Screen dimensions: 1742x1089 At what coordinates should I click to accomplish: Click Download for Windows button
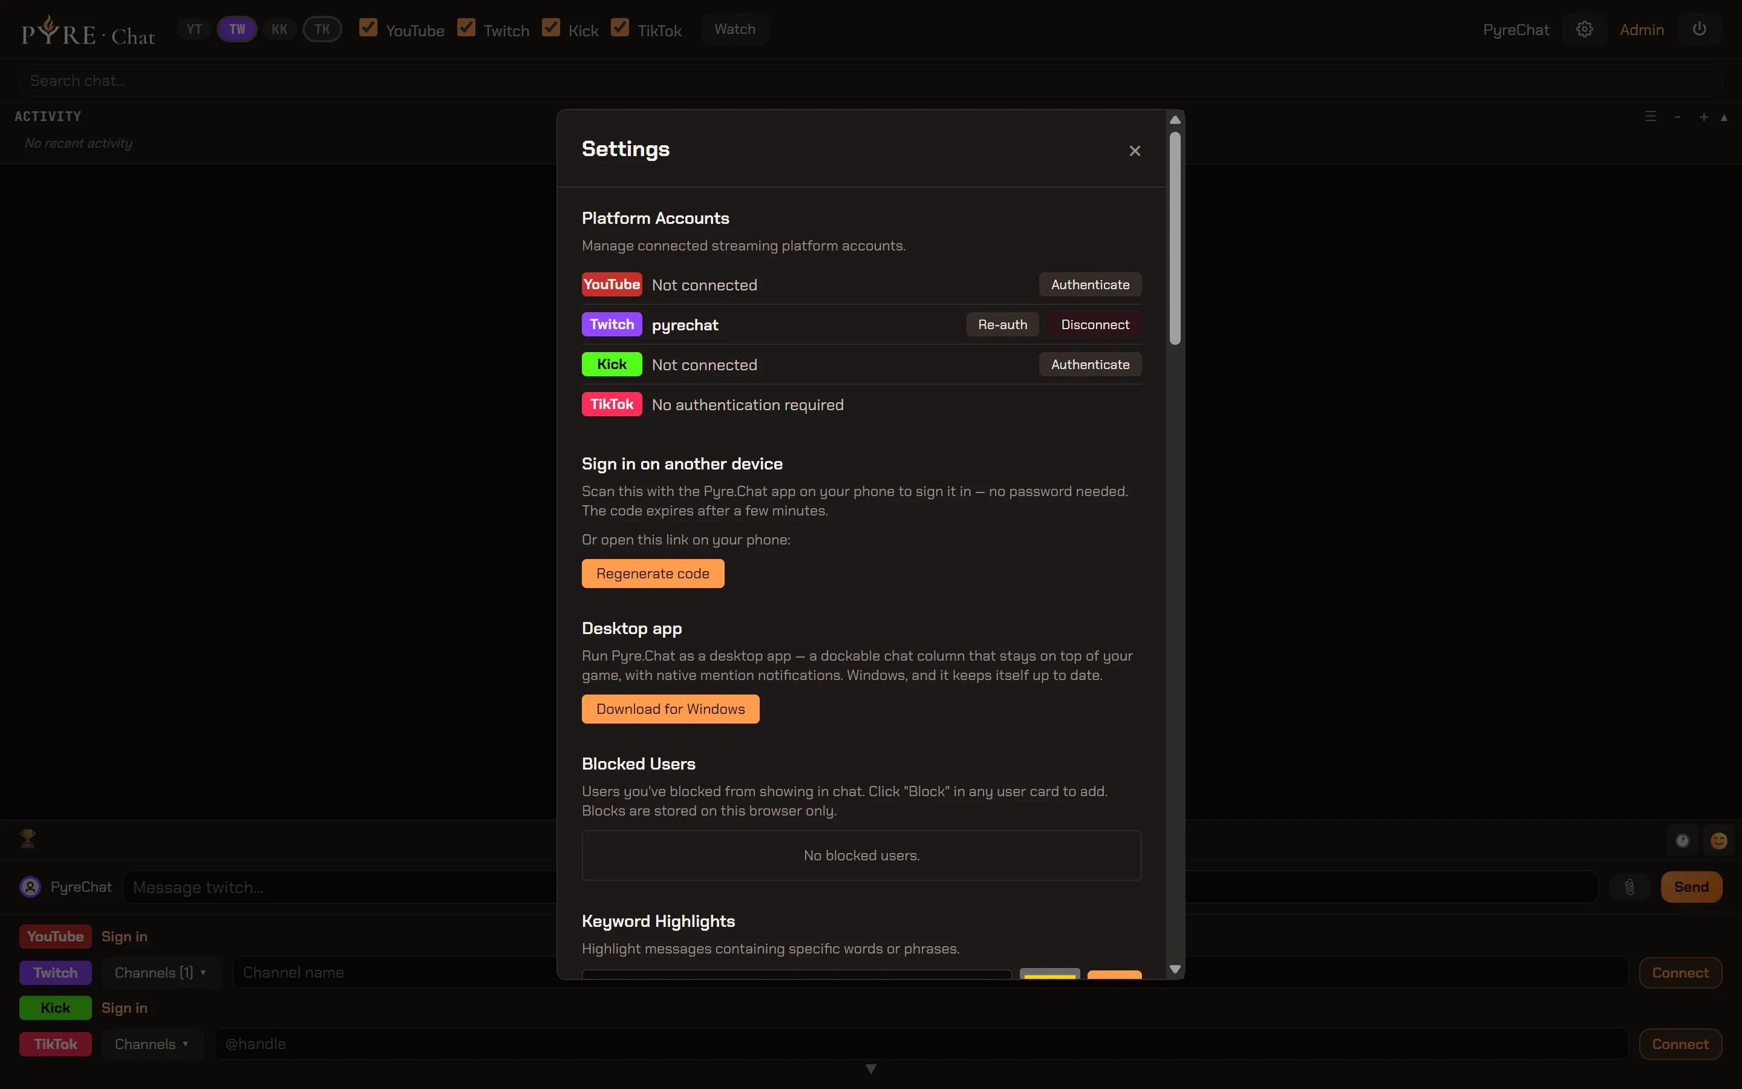670,710
